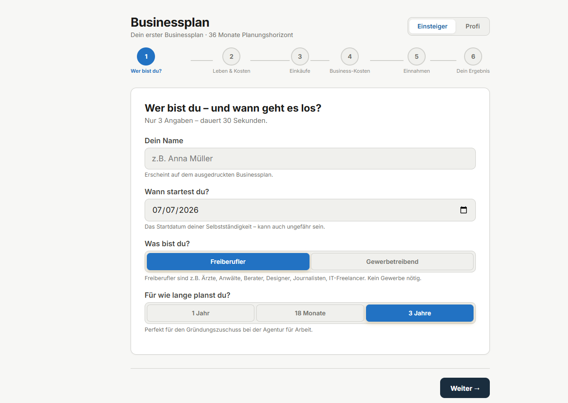Click subtitle 'Nur 3 Angaben – dauert 30 Sekunden.'
The width and height of the screenshot is (568, 403).
click(206, 121)
